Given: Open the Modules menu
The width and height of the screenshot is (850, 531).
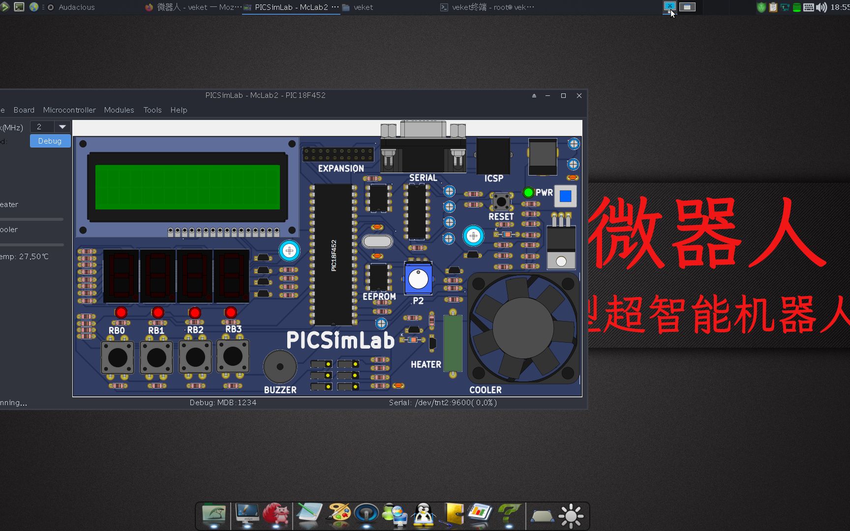Looking at the screenshot, I should 119,110.
